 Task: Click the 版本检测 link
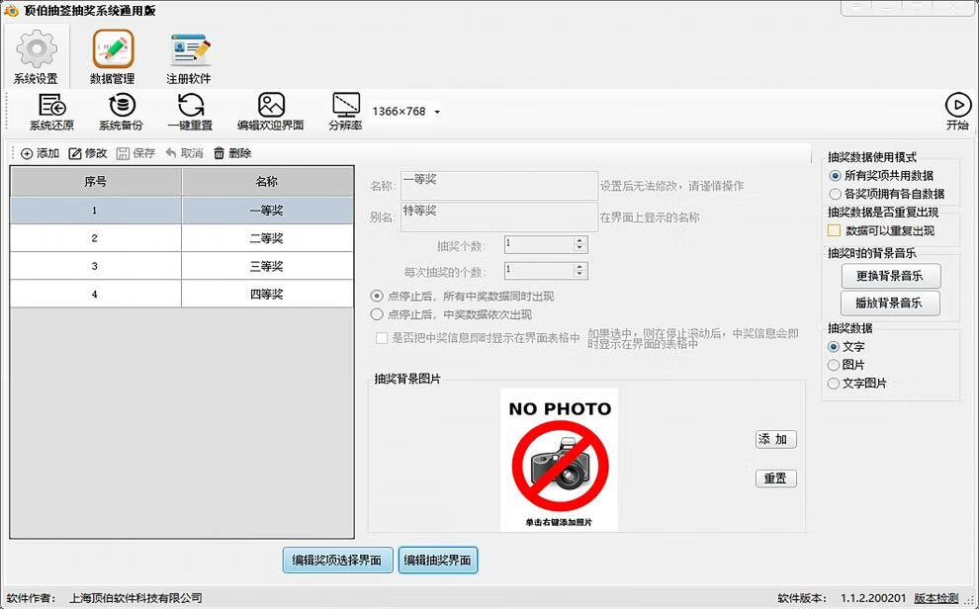pos(935,598)
